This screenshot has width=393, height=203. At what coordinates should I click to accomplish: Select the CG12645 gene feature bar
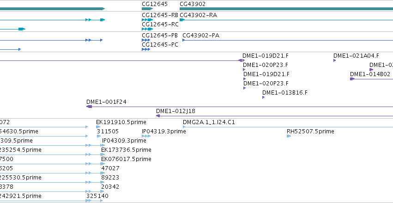tap(147, 9)
